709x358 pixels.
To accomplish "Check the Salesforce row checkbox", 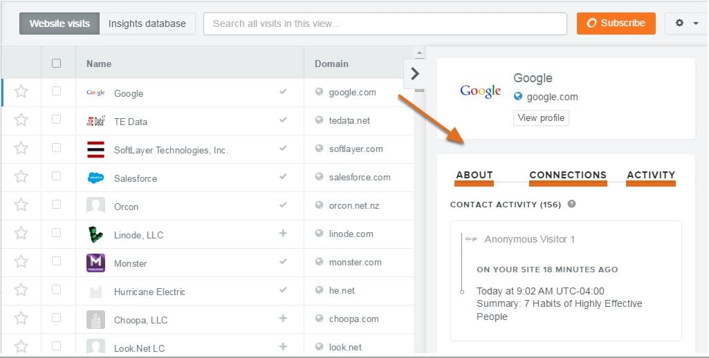I will click(x=56, y=176).
